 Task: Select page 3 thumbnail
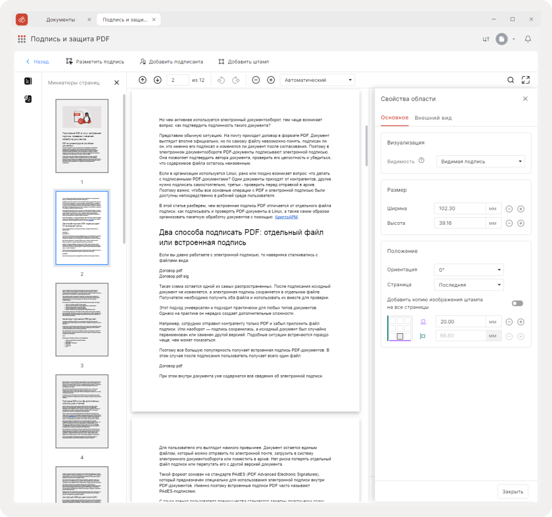tap(82, 320)
